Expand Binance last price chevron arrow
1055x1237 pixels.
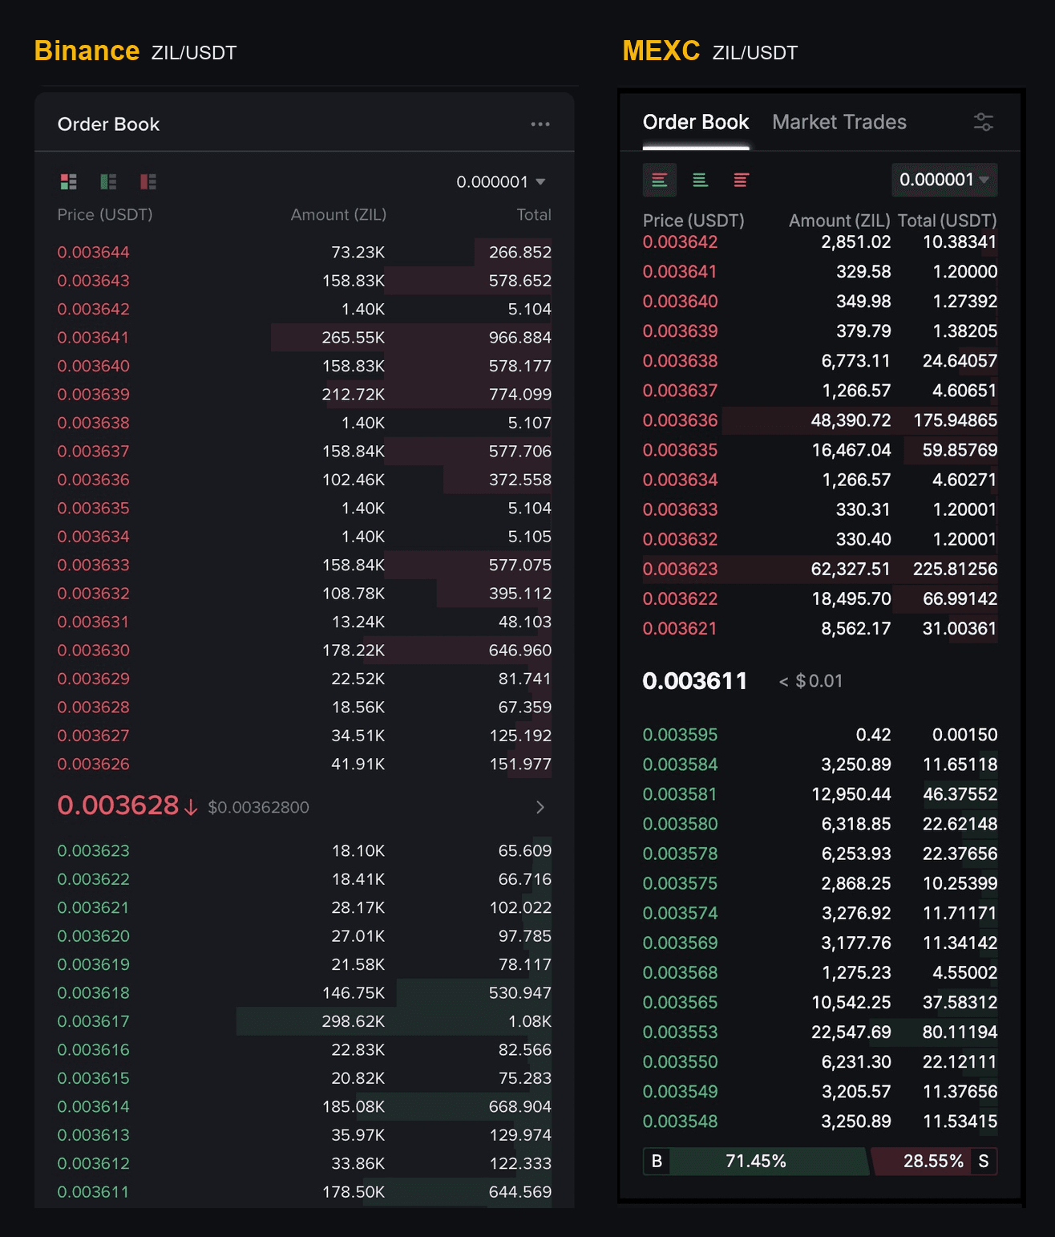point(540,807)
